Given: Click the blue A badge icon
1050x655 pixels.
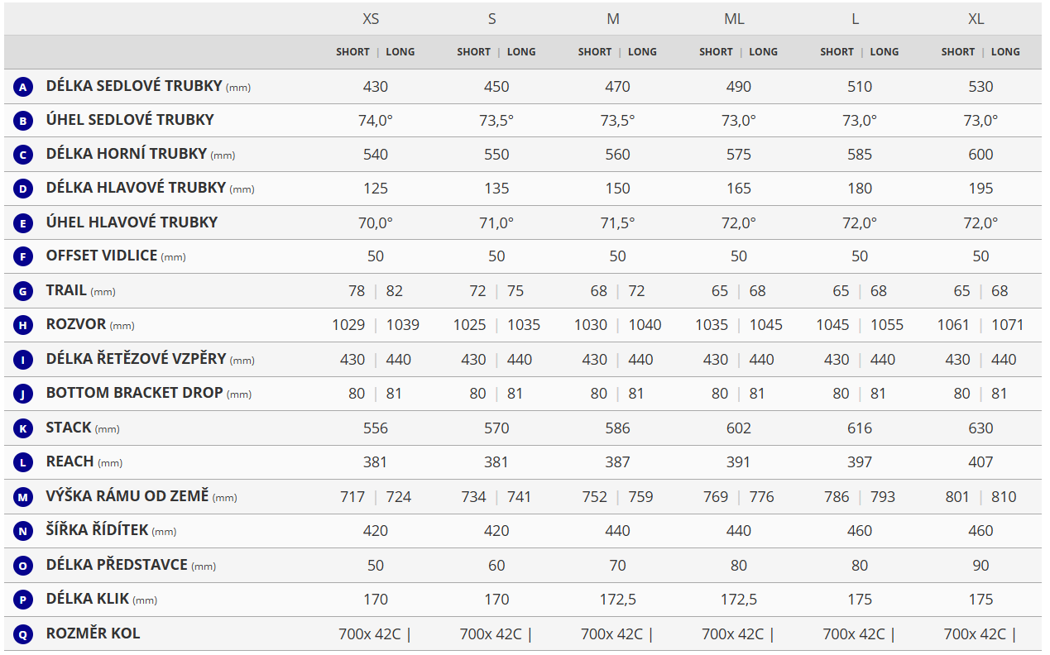Looking at the screenshot, I should coord(23,87).
